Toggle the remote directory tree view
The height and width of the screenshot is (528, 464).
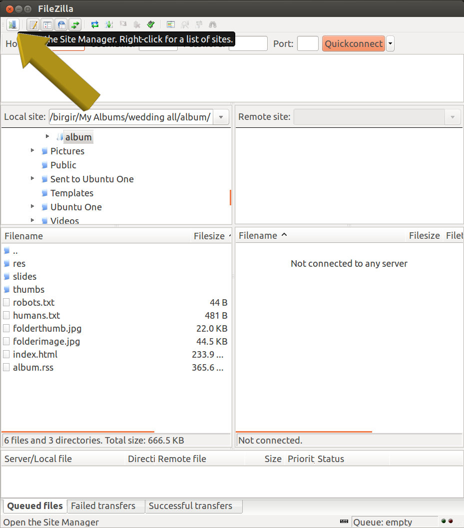click(61, 24)
